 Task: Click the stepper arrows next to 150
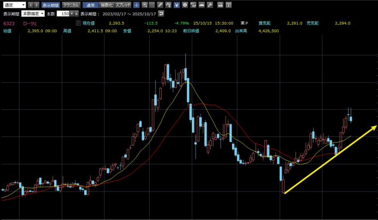[72, 13]
